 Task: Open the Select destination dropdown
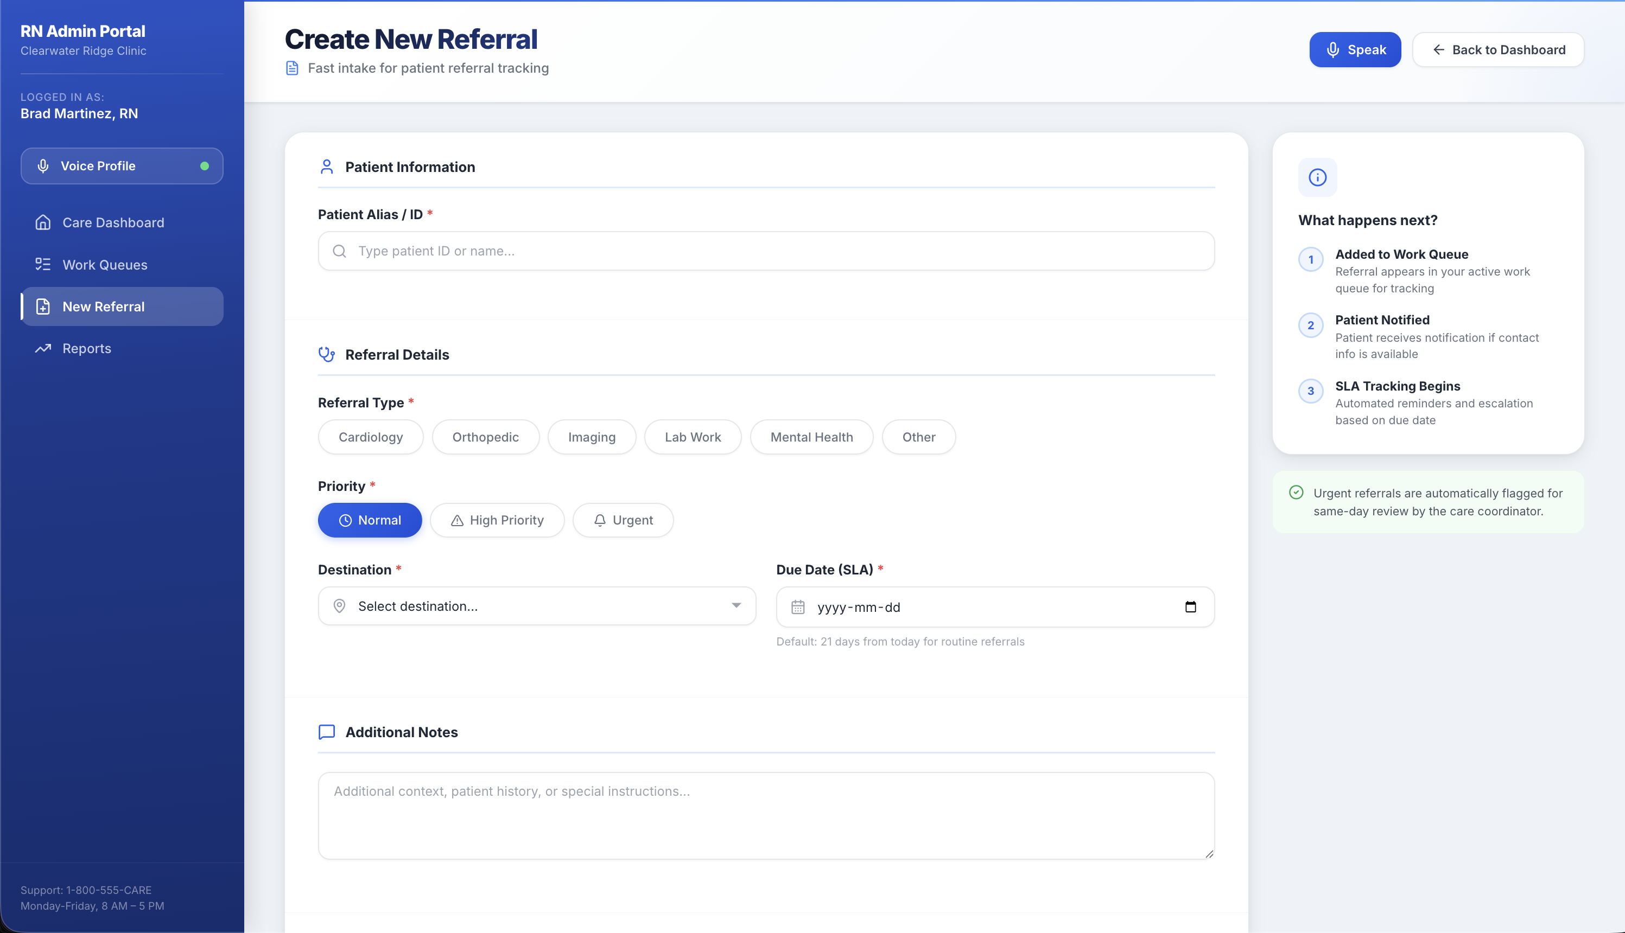click(537, 606)
